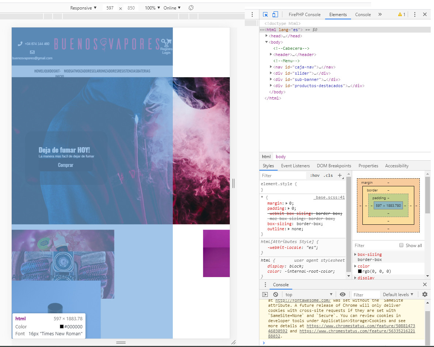Click the Styles Filter input
The width and height of the screenshot is (434, 347).
coord(283,175)
